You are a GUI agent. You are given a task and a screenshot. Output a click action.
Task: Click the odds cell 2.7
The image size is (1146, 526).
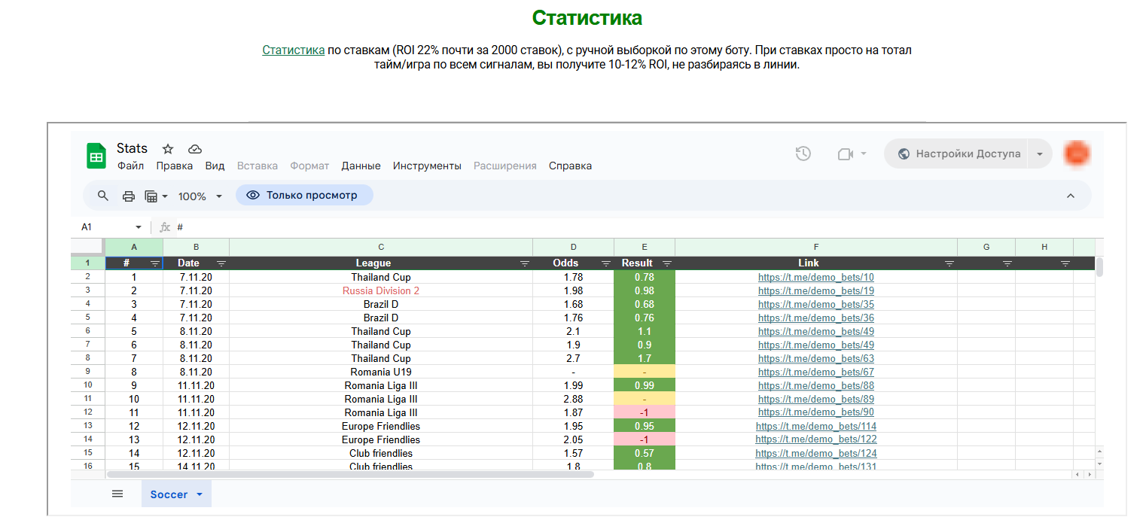573,358
